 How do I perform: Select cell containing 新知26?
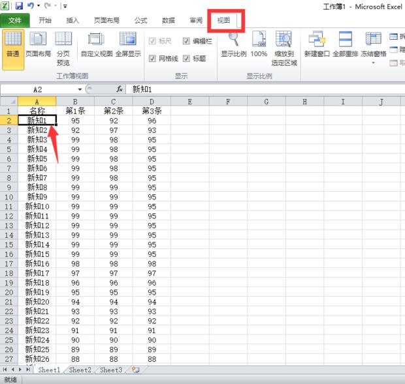point(37,359)
